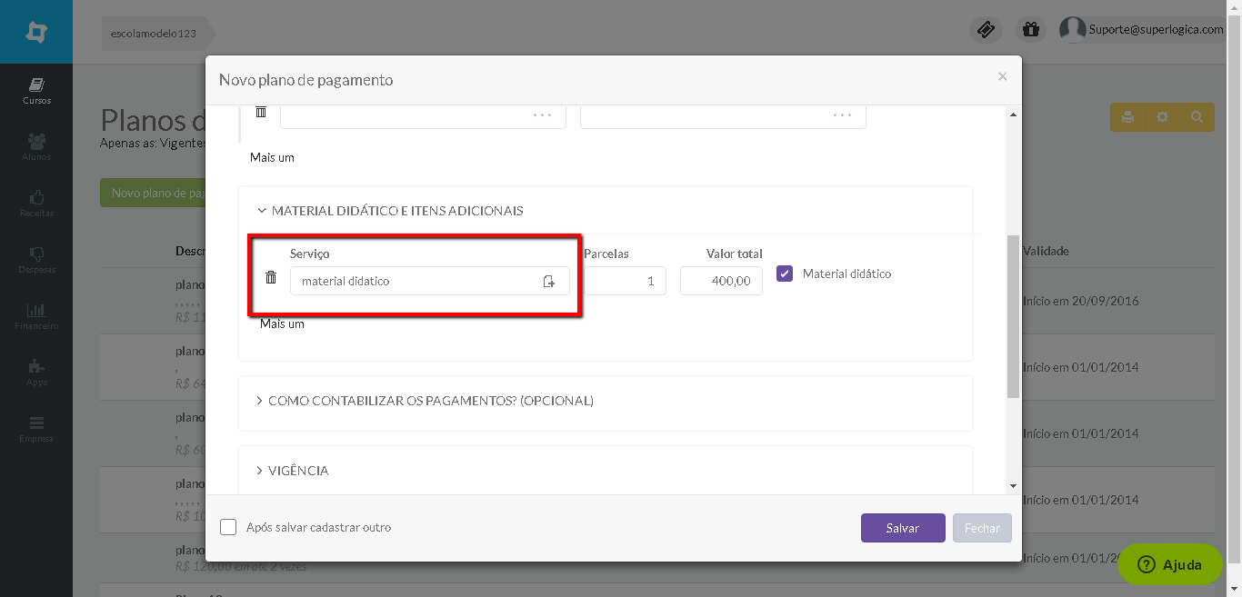Toggle the Material didático checkbox
Viewport: 1242px width, 597px height.
pos(785,274)
